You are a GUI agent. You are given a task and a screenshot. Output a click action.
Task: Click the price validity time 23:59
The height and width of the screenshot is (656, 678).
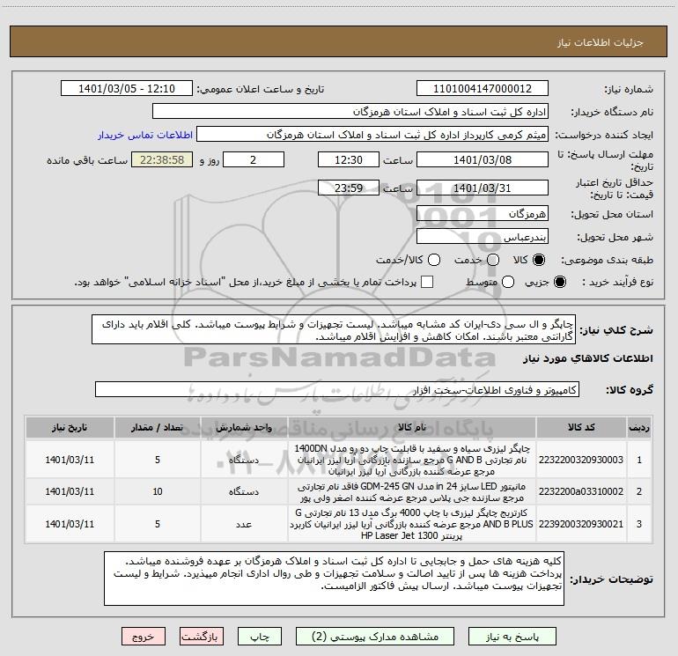(x=349, y=188)
